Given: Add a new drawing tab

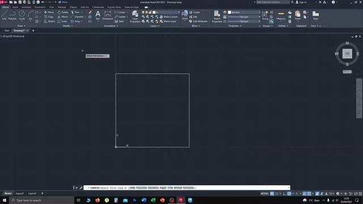Looking at the screenshot, I should 33,31.
